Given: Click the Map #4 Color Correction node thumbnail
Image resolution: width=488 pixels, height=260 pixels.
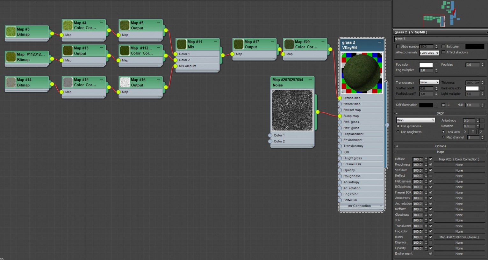Looking at the screenshot, I should (x=68, y=25).
